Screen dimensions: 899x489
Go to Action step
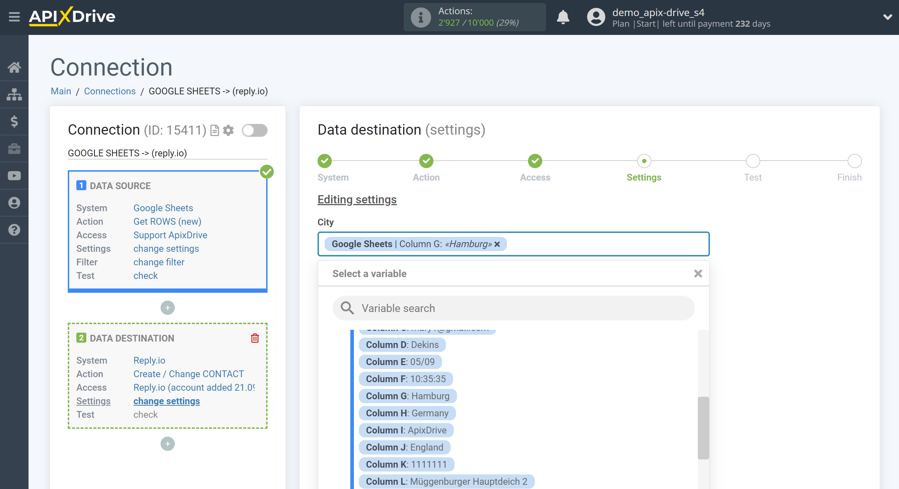tap(426, 161)
